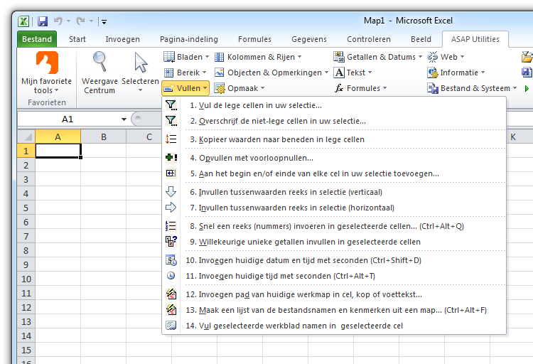This screenshot has height=364, width=533.
Task: Click the Name Box showing A1
Action: click(x=68, y=119)
